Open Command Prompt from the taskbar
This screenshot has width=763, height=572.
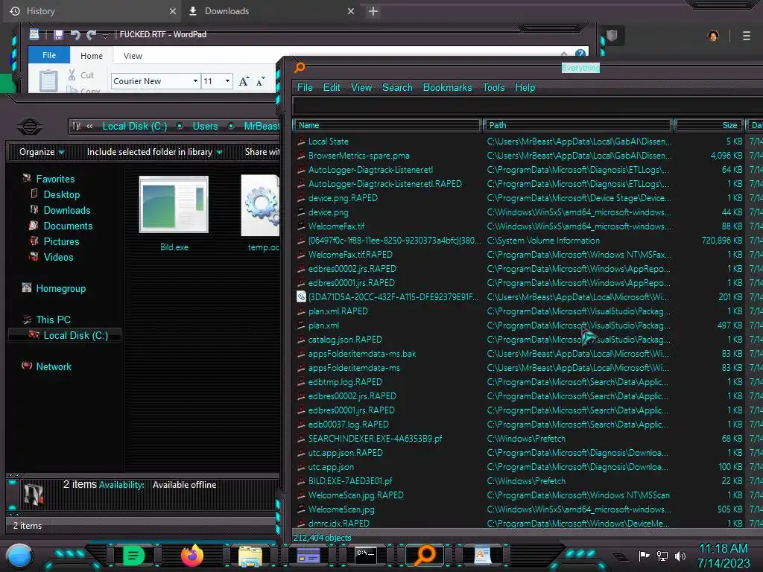(x=365, y=555)
